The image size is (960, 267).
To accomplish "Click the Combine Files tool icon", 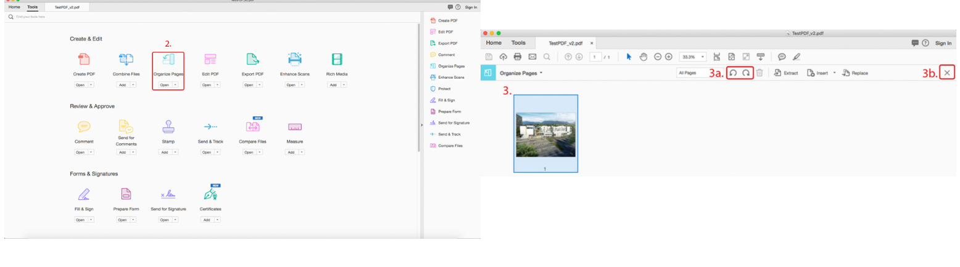I will [x=126, y=60].
